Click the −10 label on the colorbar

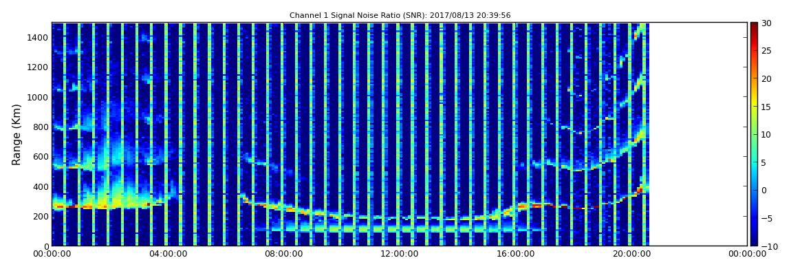[768, 246]
